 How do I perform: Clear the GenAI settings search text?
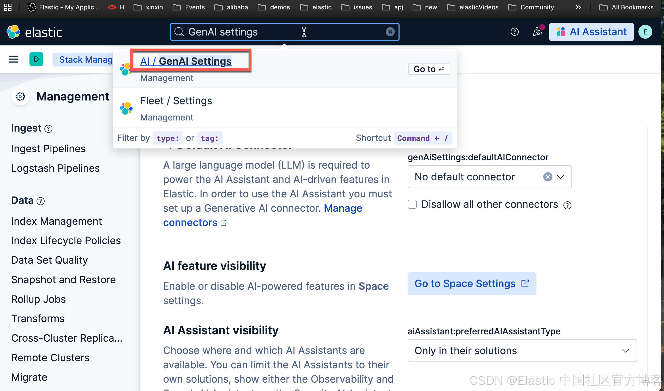[x=390, y=32]
